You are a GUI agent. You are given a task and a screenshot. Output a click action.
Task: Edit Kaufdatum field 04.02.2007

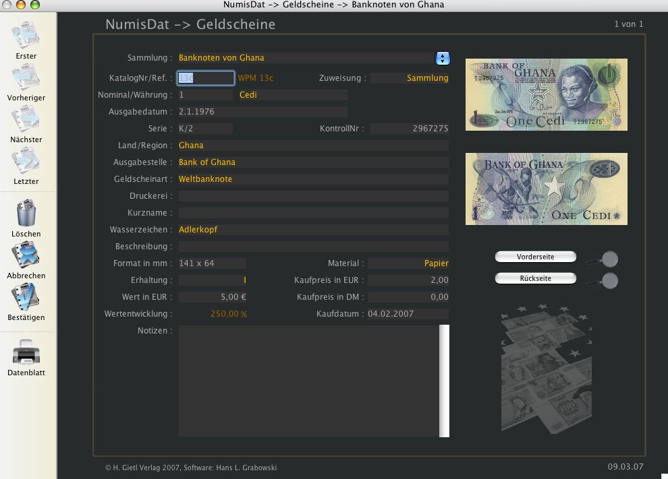pos(408,314)
